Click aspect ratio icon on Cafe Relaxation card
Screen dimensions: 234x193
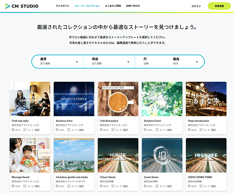click(113, 130)
